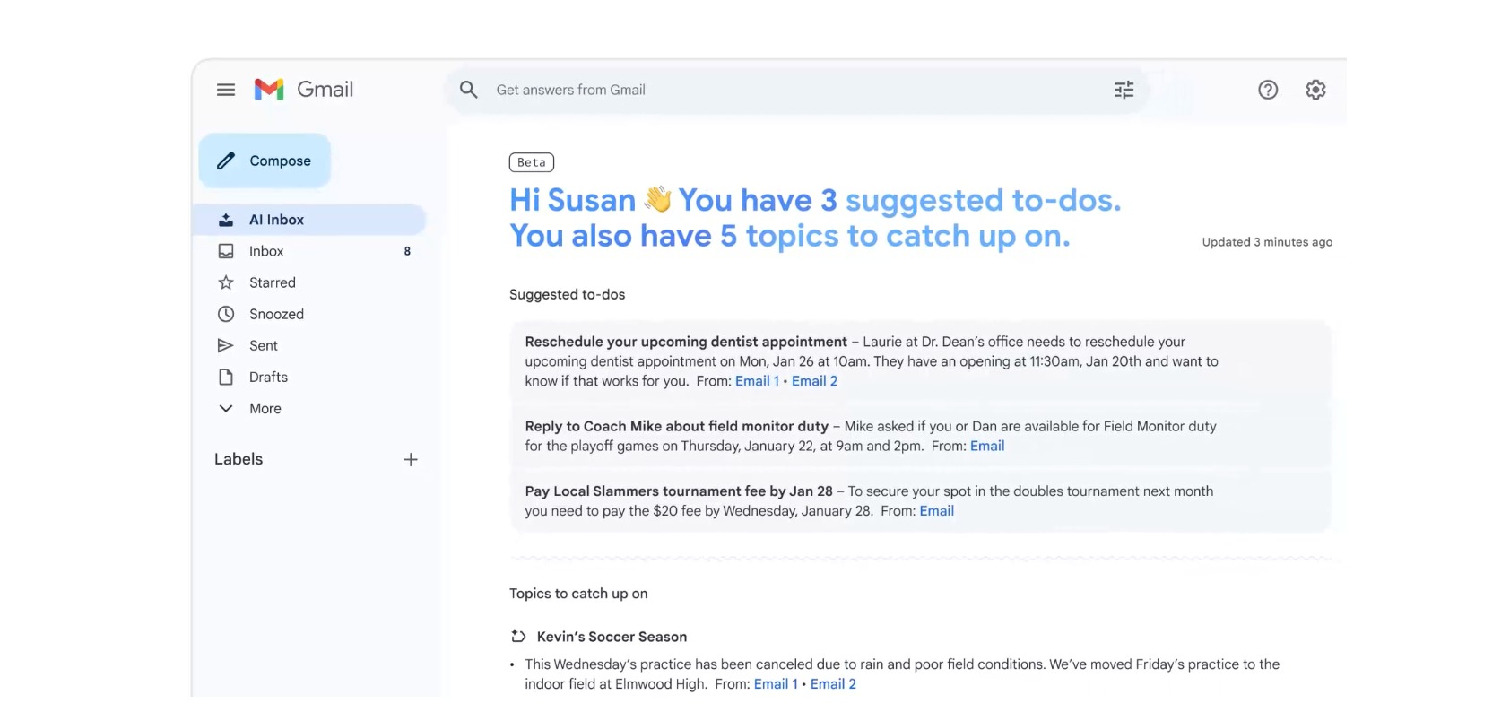Expand the More folders list
The height and width of the screenshot is (712, 1510).
[265, 409]
